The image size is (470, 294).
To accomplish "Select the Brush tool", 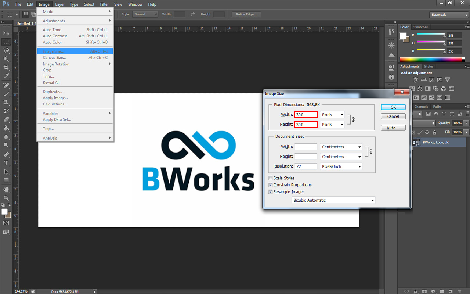I will tap(6, 94).
